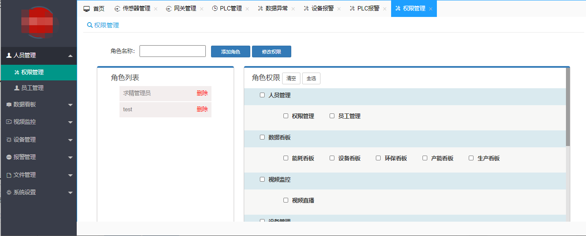Expand the 系统设置 sidebar dropdown arrow
586x236 pixels.
pyautogui.click(x=70, y=193)
